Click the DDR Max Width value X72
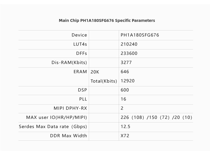210x153 pixels. click(125, 136)
